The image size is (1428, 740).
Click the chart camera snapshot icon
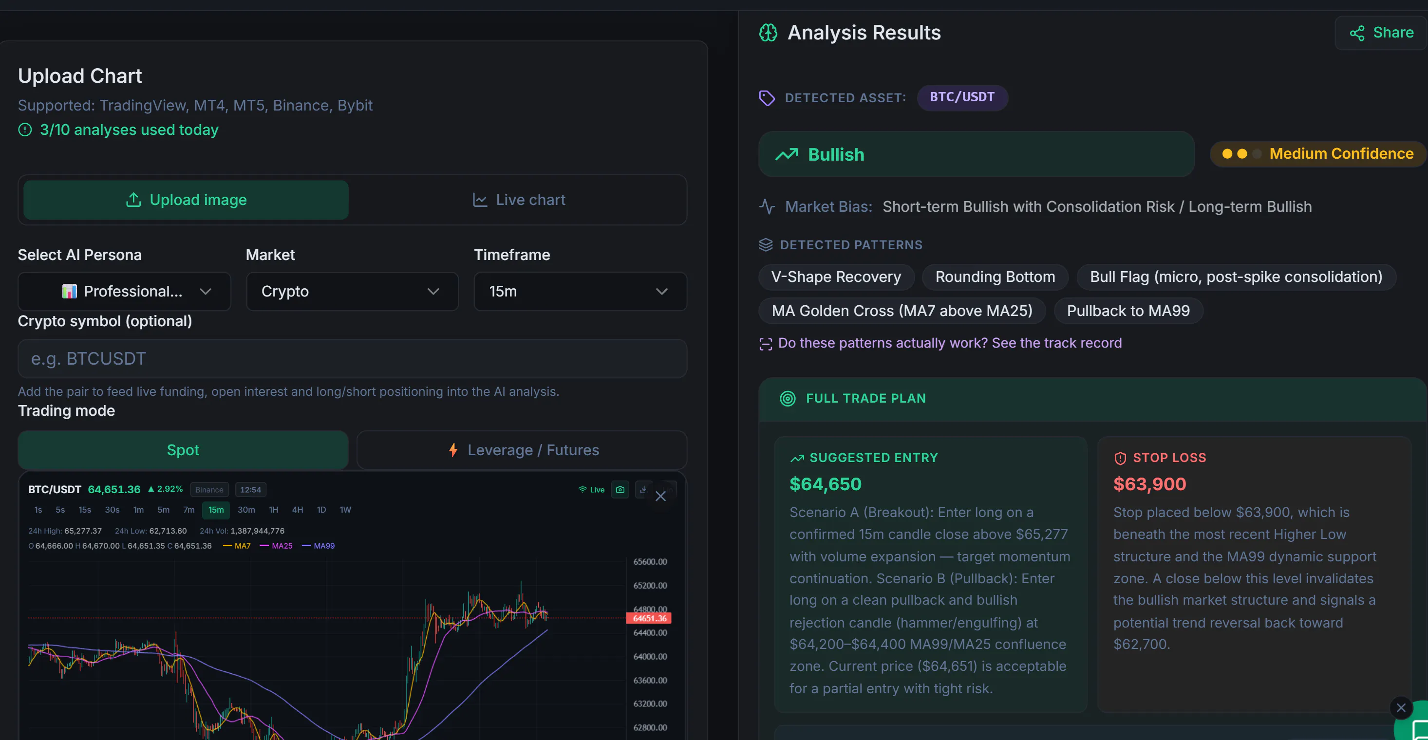pyautogui.click(x=620, y=490)
